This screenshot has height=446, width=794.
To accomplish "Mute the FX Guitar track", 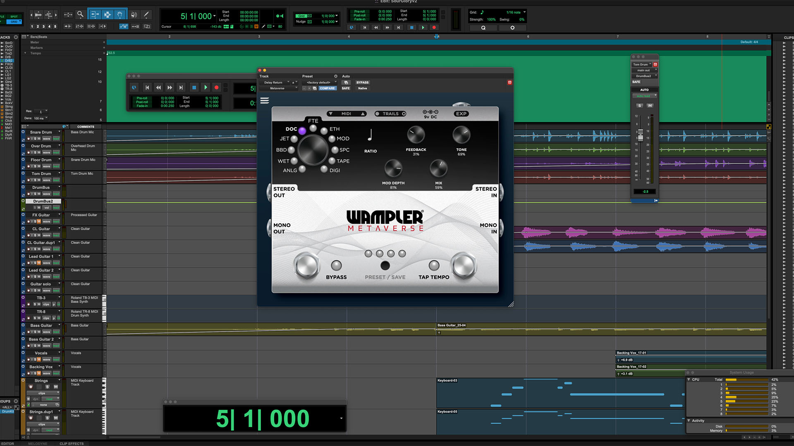I will (x=39, y=221).
